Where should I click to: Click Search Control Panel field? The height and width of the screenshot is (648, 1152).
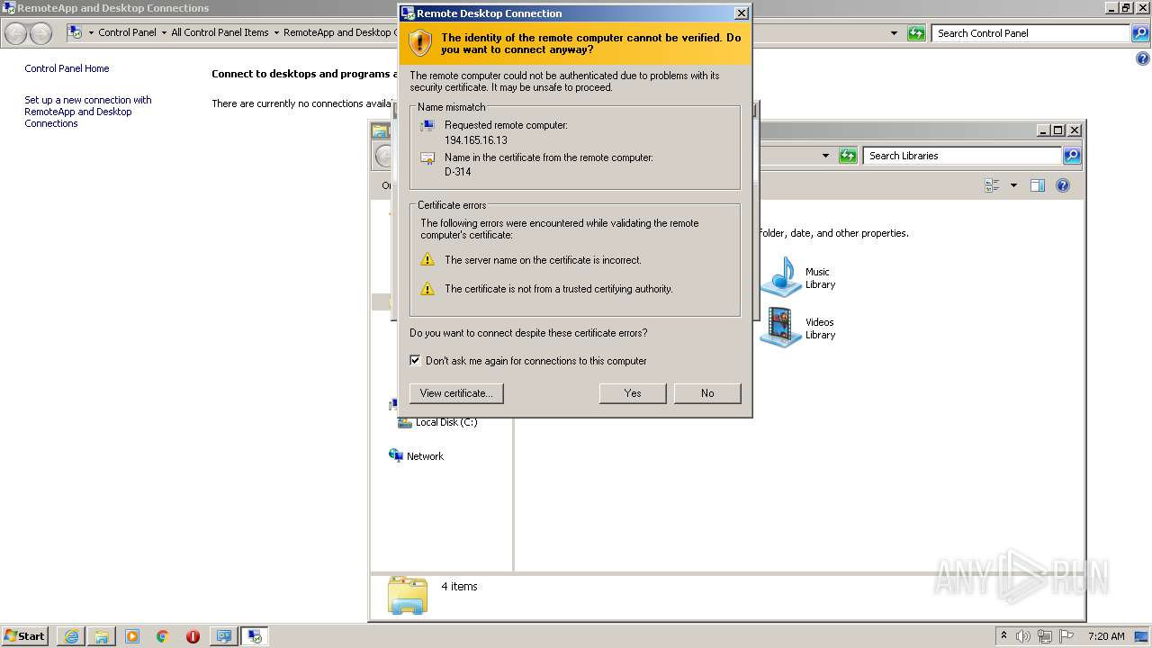1031,33
